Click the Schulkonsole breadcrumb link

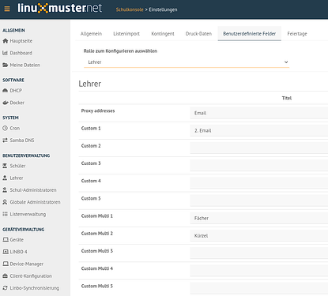[130, 9]
